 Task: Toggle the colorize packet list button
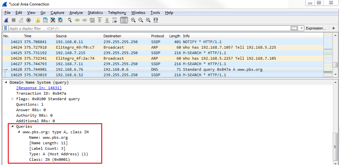124,20
